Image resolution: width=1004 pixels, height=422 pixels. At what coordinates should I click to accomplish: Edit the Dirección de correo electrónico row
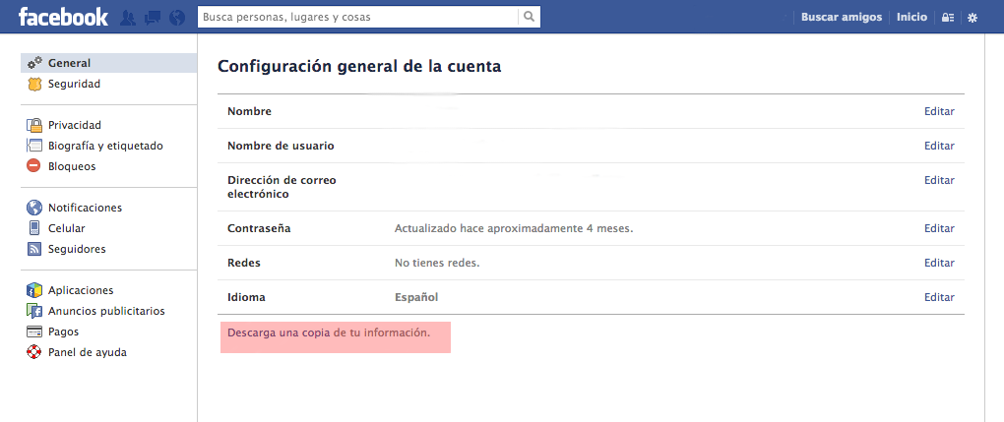[x=939, y=181]
